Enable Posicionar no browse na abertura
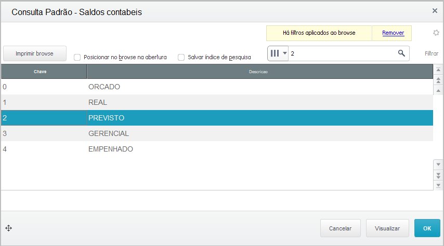444x246 pixels. coord(77,57)
